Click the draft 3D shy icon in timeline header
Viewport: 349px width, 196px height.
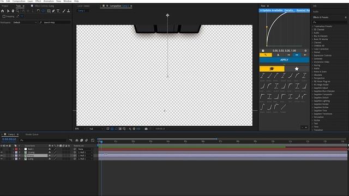pyautogui.click(x=77, y=140)
